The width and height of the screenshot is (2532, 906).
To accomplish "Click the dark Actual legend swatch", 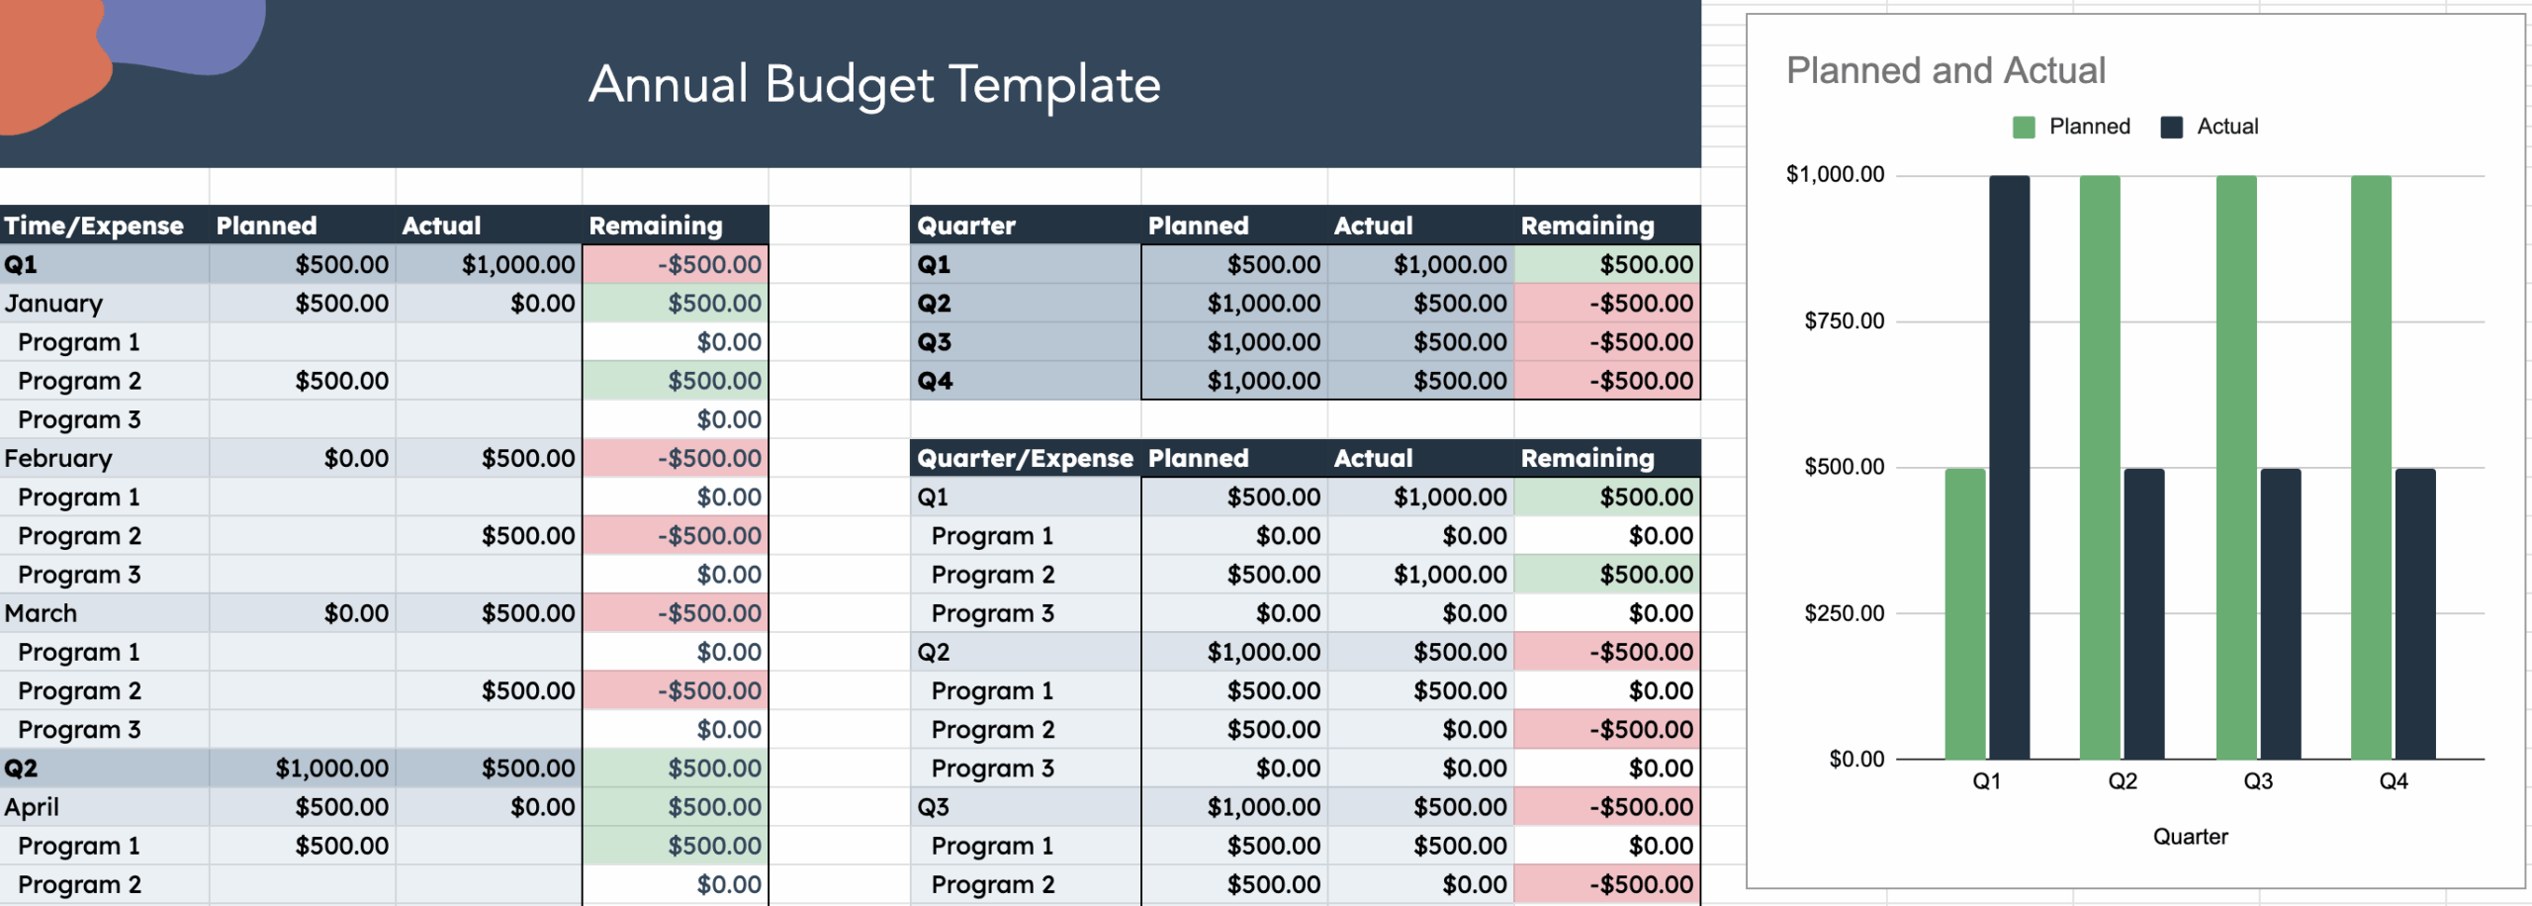I will [x=2172, y=128].
